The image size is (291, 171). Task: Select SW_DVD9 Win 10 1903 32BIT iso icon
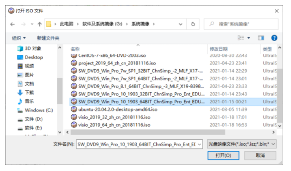pos(74,94)
